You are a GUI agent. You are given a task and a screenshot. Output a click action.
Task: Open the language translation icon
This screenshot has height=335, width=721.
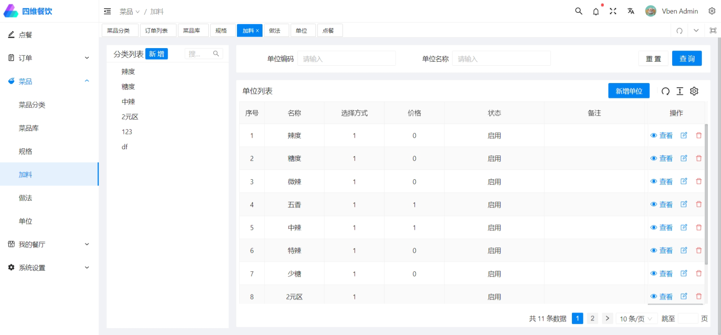tap(631, 11)
